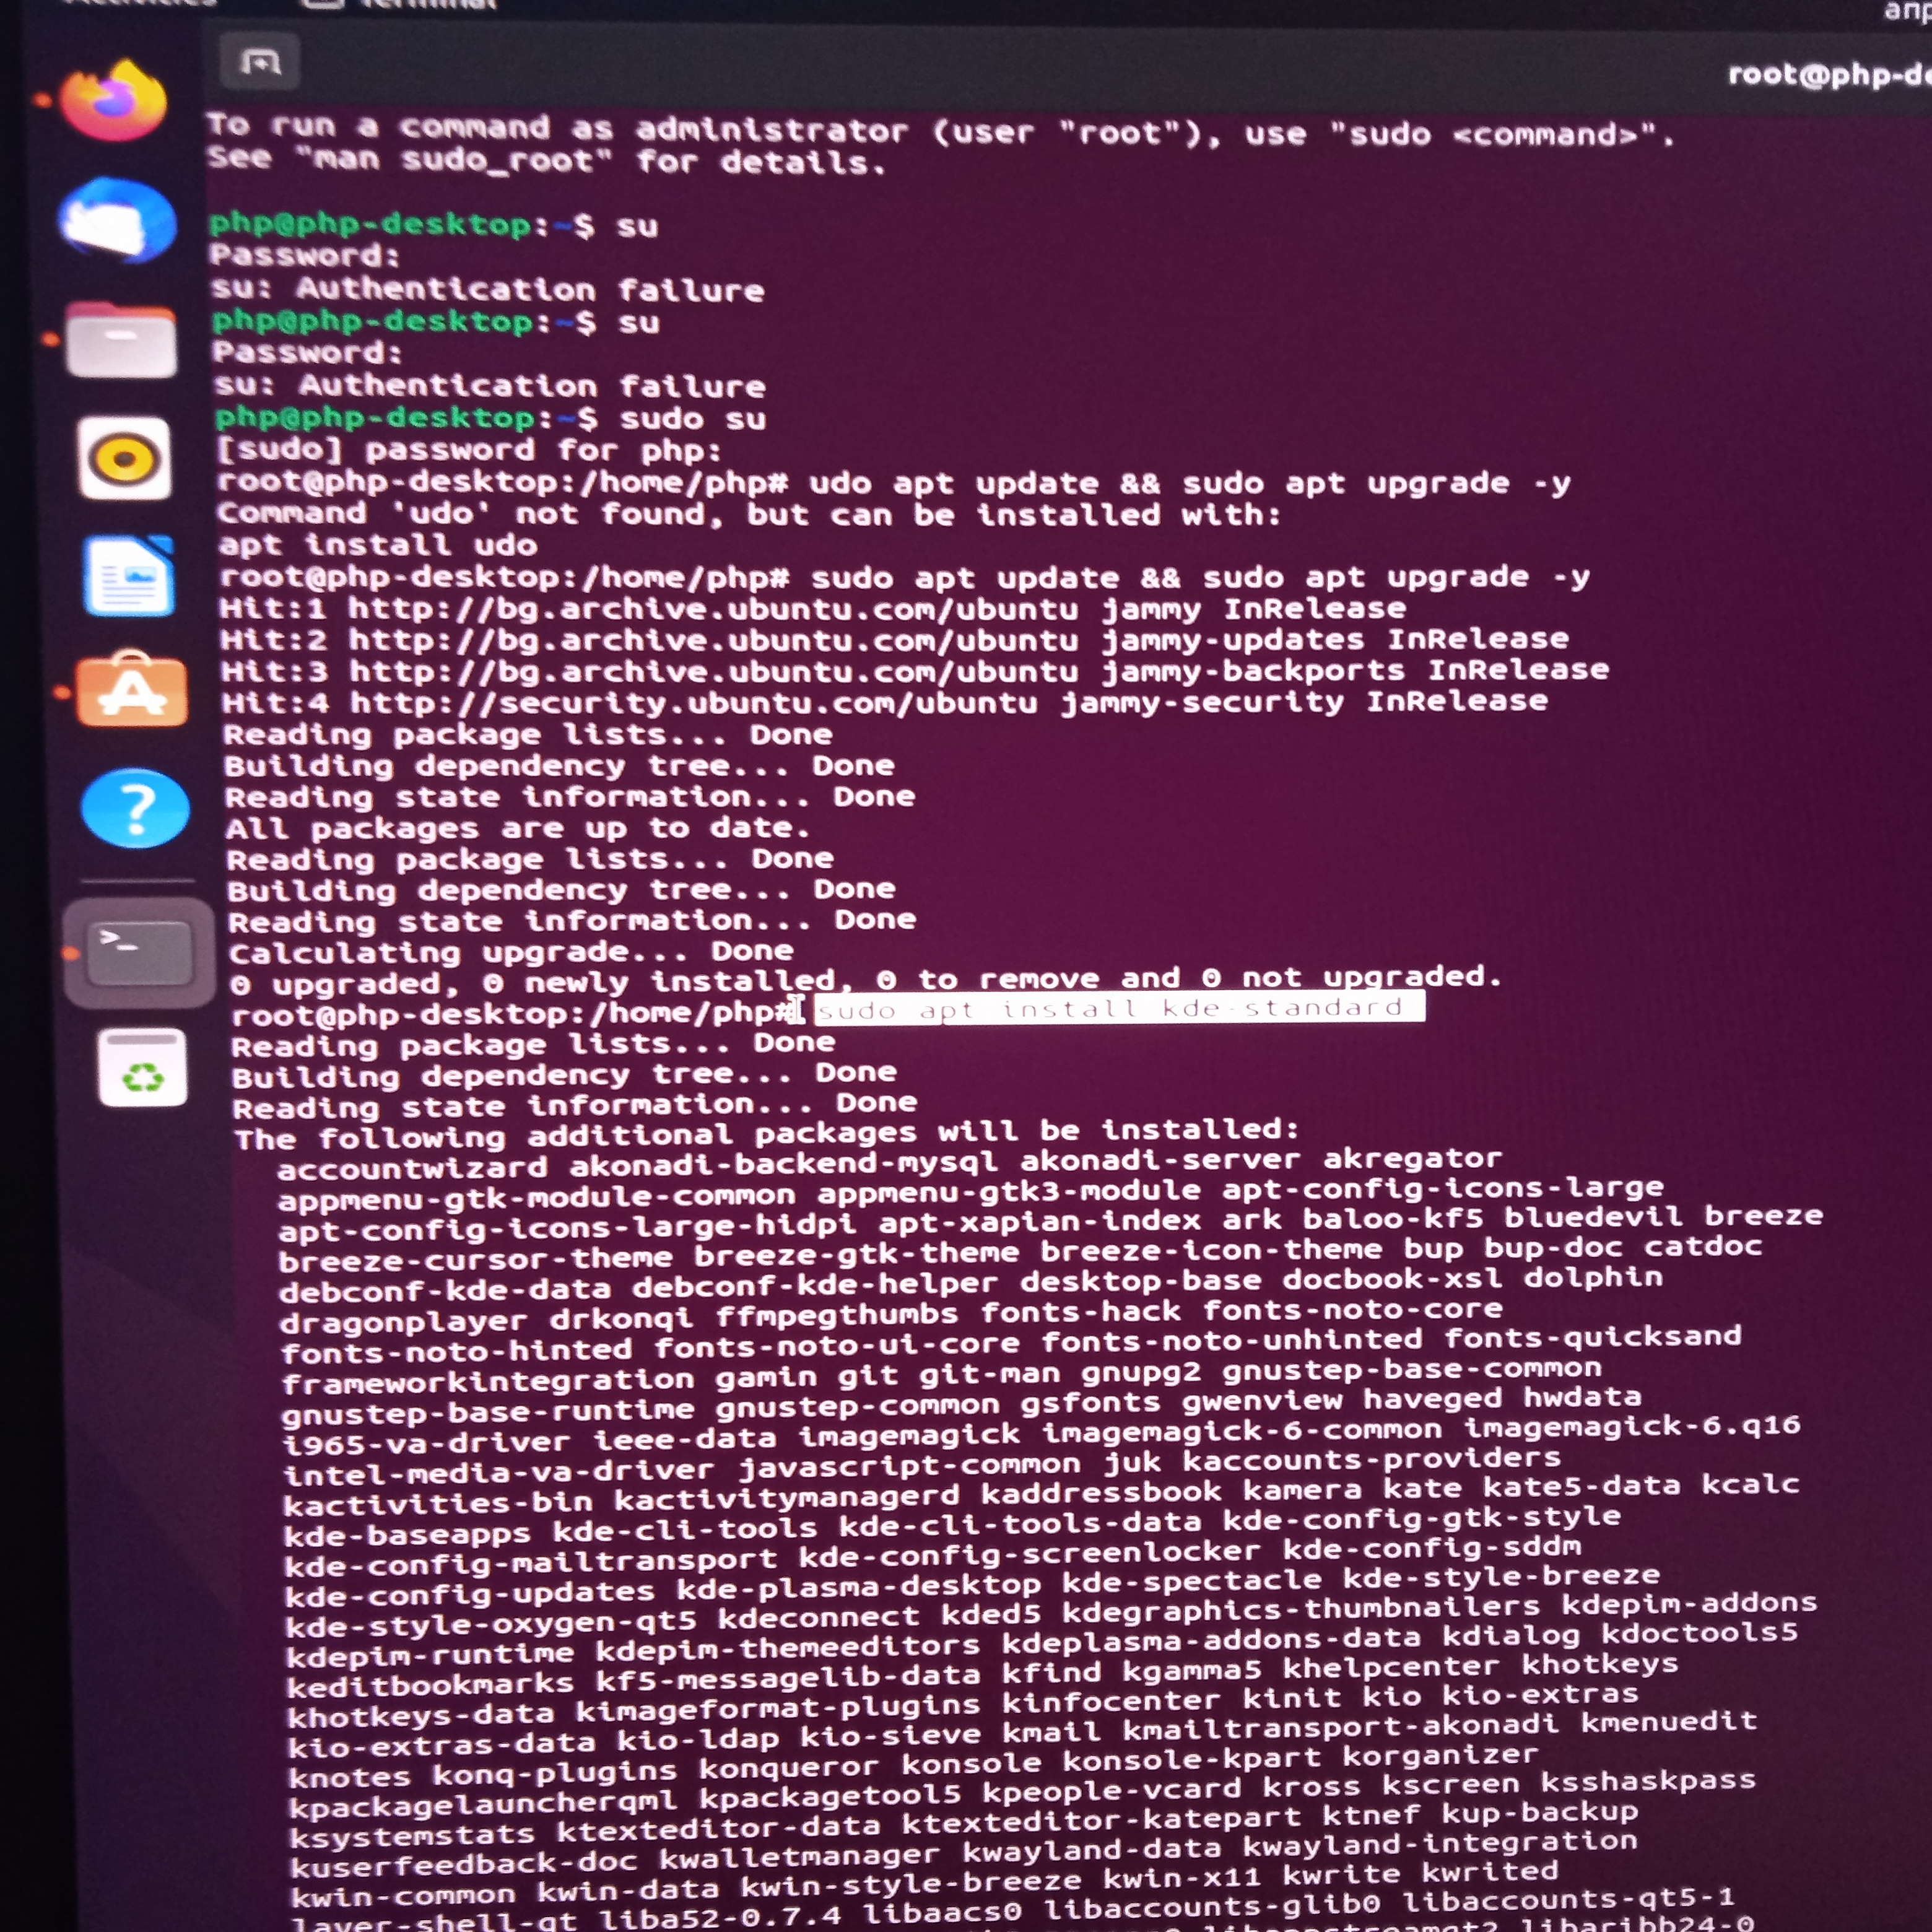Viewport: 1932px width, 1932px height.
Task: Click the first 'su: Authentication failure' line
Action: point(487,290)
